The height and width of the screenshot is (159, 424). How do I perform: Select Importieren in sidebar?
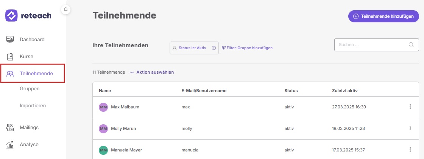coord(33,105)
